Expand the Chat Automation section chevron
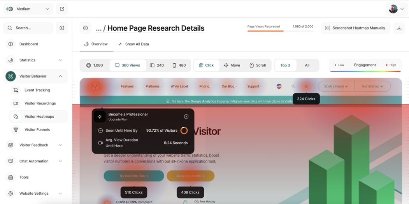This screenshot has width=409, height=204. [61, 161]
